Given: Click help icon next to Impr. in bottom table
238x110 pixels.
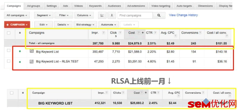Looking at the screenshot, I should pos(106,93).
